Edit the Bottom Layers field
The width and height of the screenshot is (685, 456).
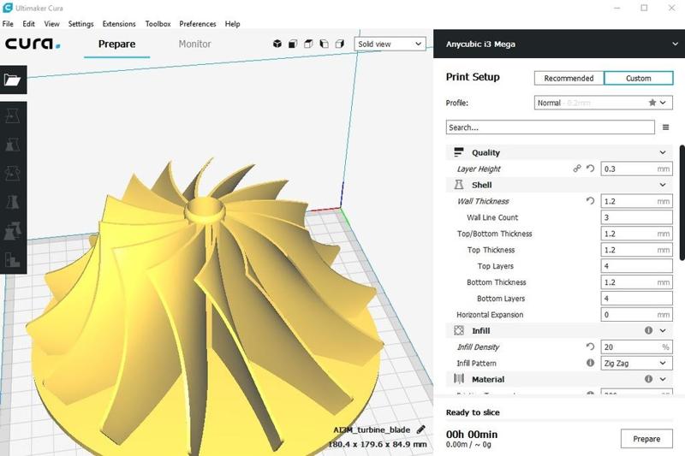tap(636, 298)
